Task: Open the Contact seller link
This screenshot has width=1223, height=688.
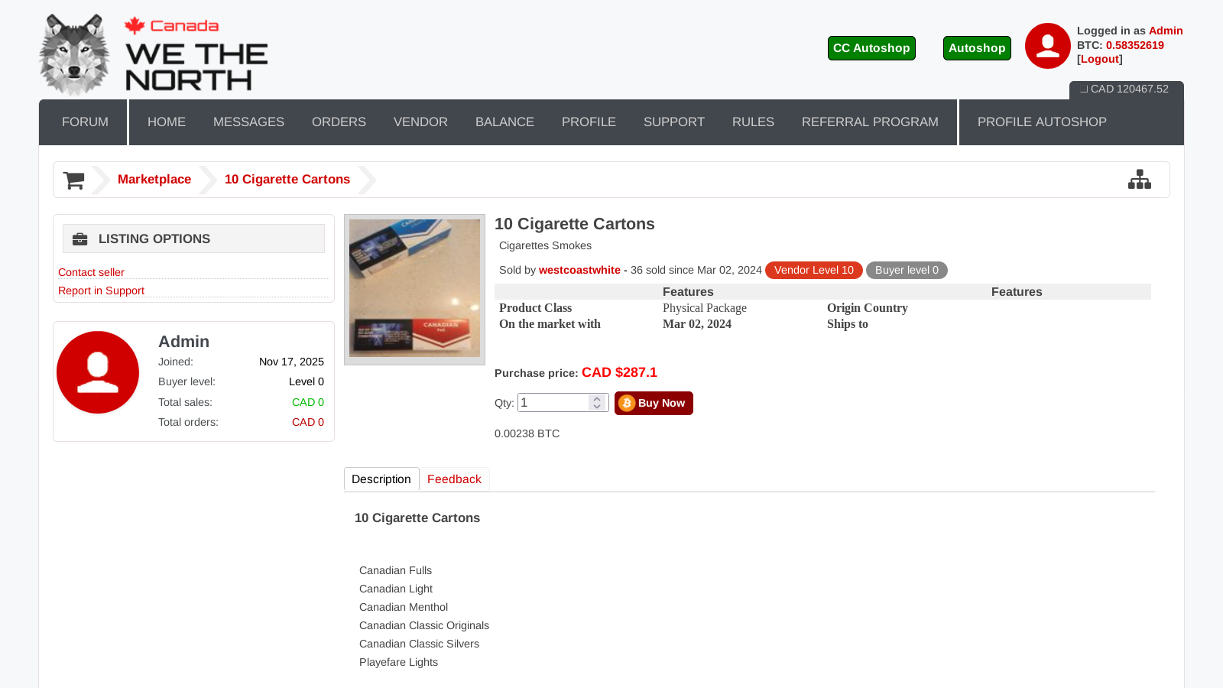Action: [x=91, y=272]
